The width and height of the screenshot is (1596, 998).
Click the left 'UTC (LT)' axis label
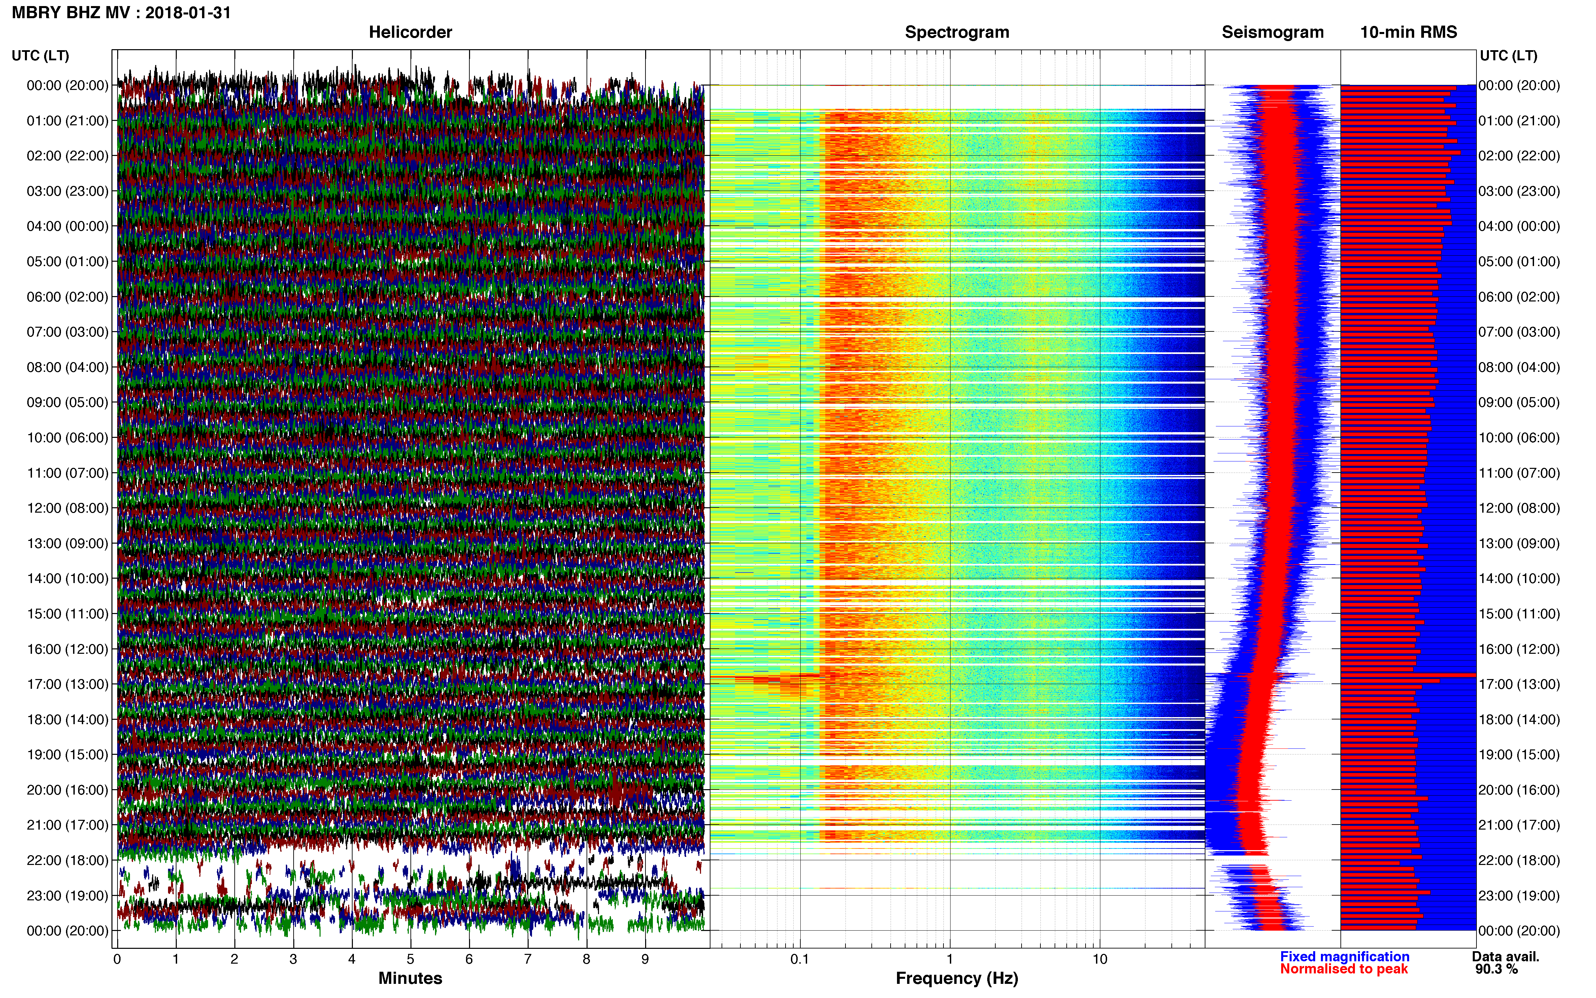(40, 56)
